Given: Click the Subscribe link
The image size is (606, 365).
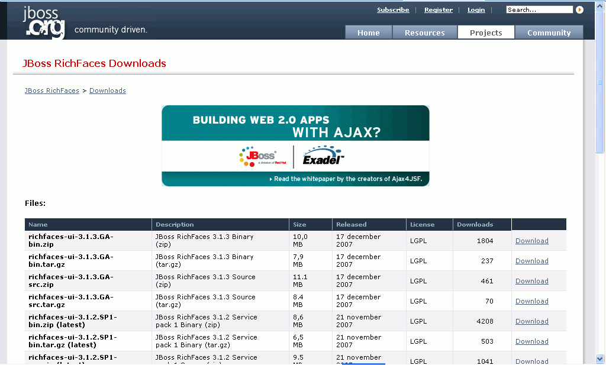Looking at the screenshot, I should pos(393,10).
